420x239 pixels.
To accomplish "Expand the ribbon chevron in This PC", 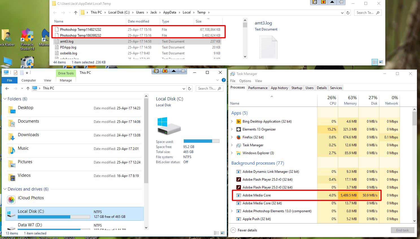I will 217,80.
